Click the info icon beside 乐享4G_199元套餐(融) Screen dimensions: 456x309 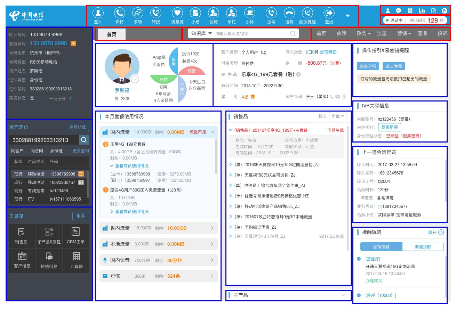coord(298,74)
